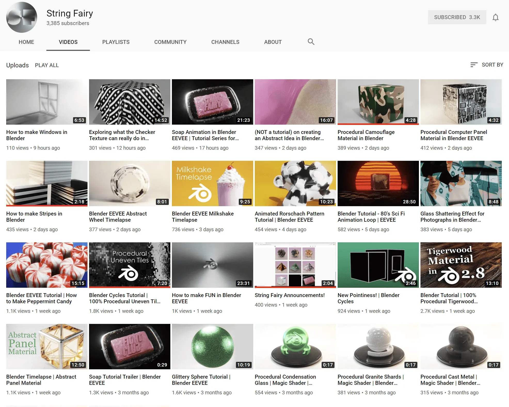The image size is (509, 407).
Task: Go to the HOME tab
Action: (x=26, y=42)
